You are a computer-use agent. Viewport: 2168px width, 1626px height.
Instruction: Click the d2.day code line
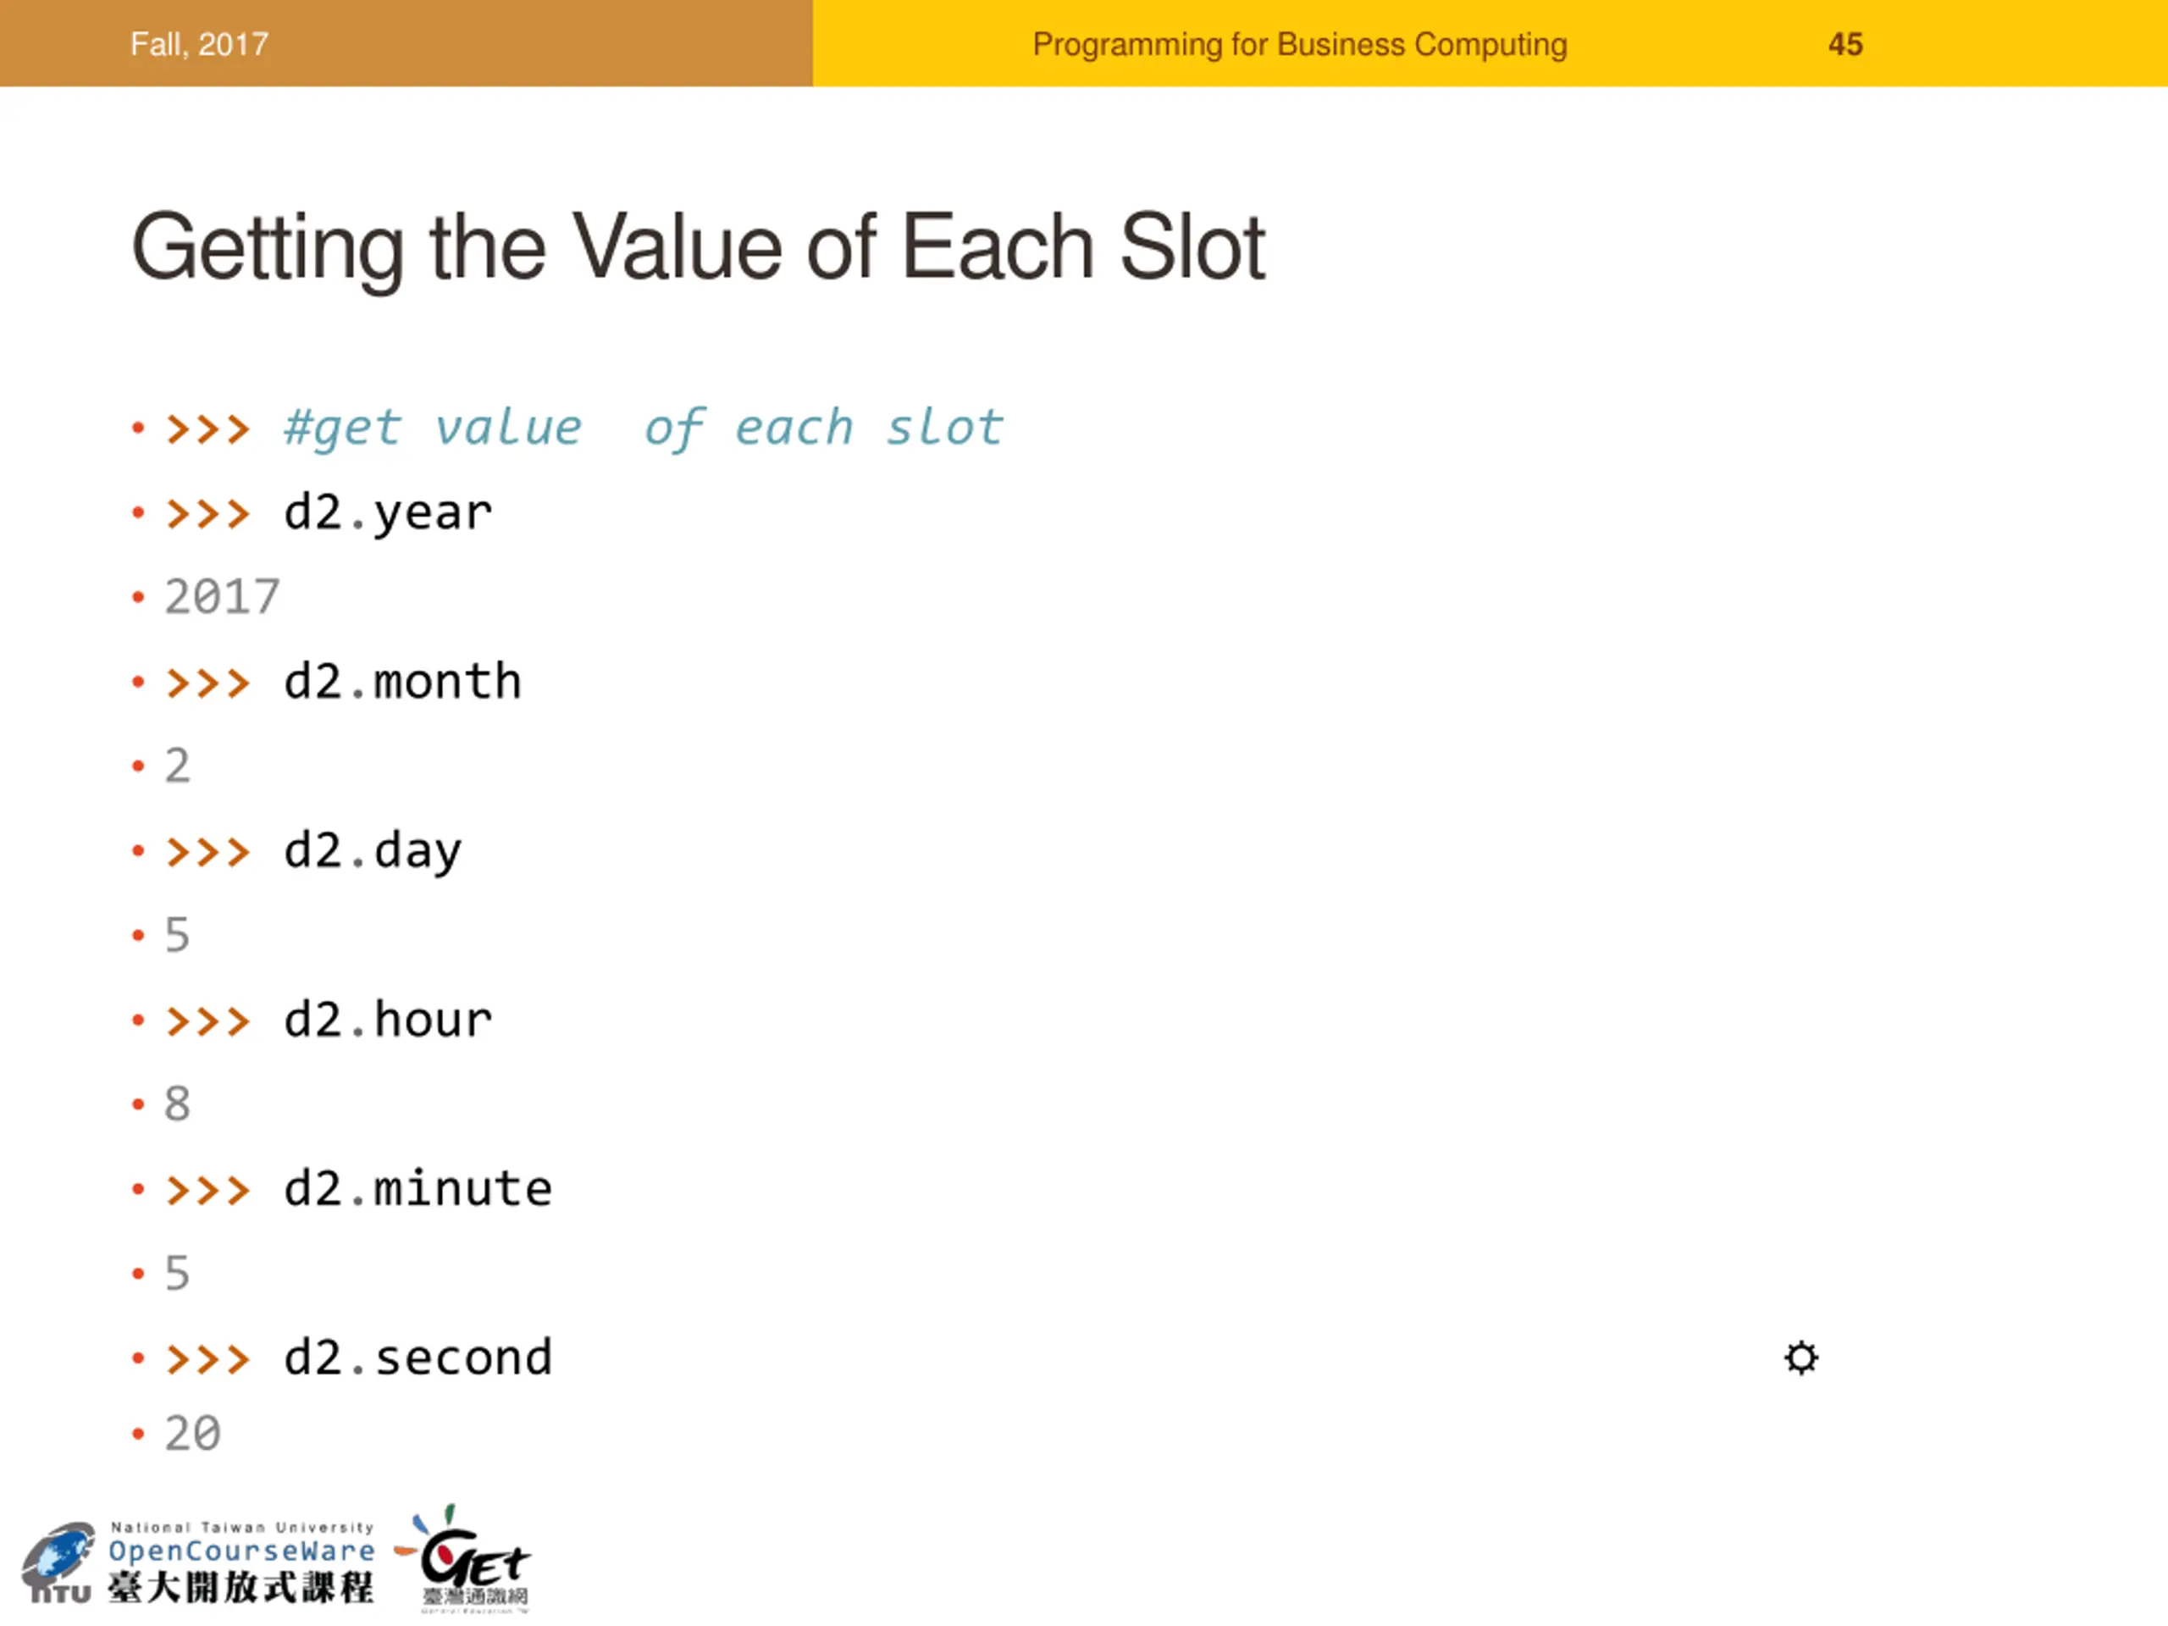coord(373,851)
